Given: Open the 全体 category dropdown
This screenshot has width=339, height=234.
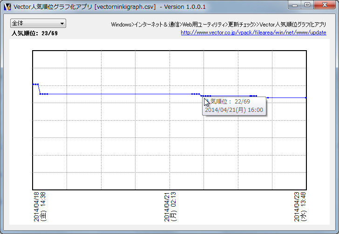Looking at the screenshot, I should [38, 23].
